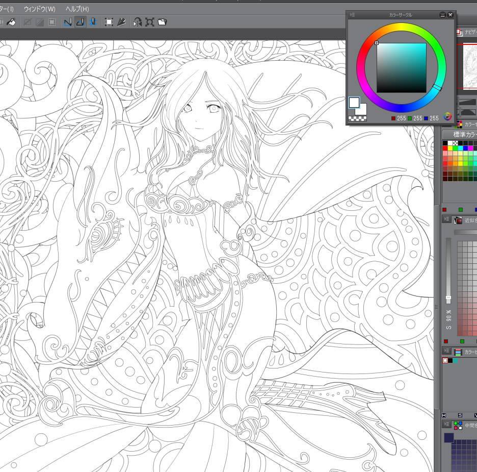This screenshot has width=477, height=472.
Task: Click hue ring marker on color circle
Action: click(437, 88)
